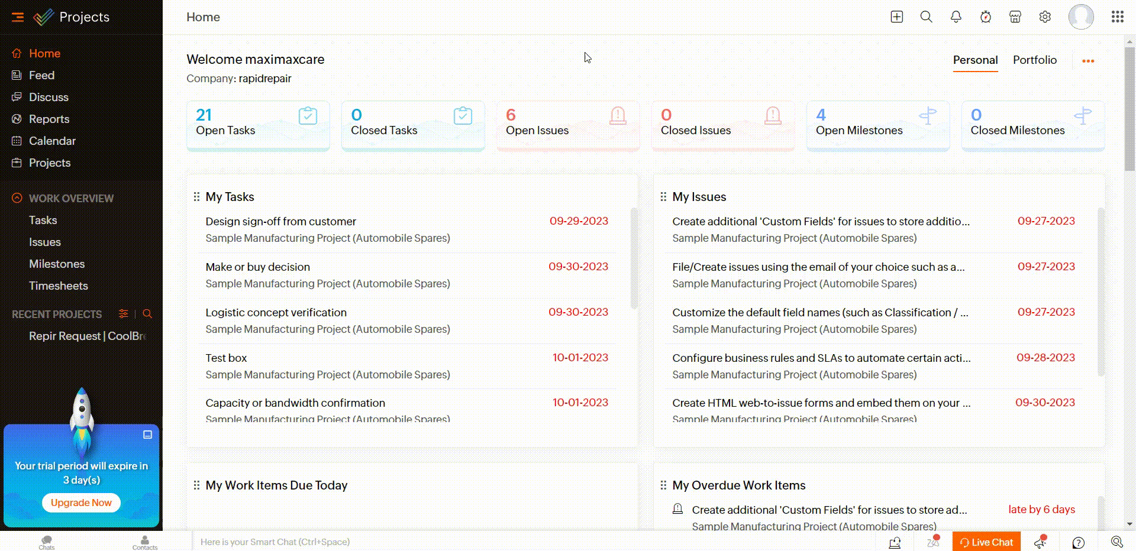
Task: Open the notifications bell
Action: pos(956,17)
